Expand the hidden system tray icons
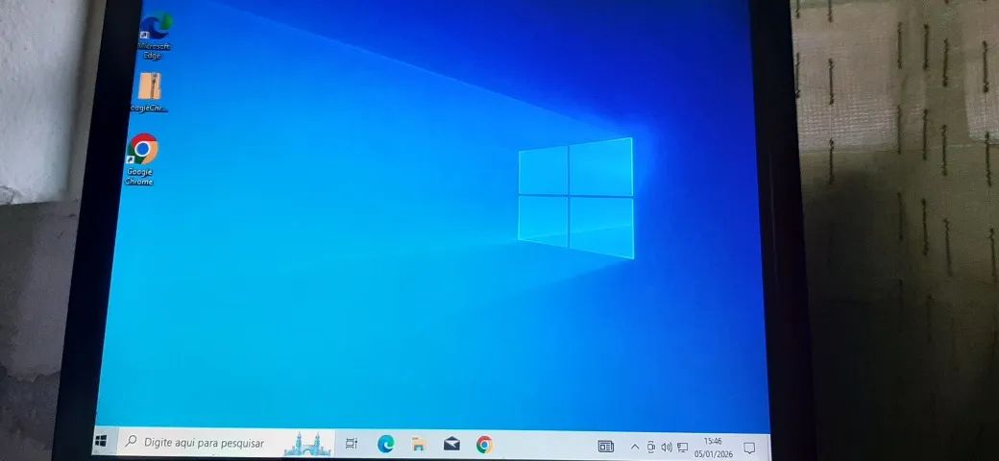The height and width of the screenshot is (461, 999). point(634,447)
